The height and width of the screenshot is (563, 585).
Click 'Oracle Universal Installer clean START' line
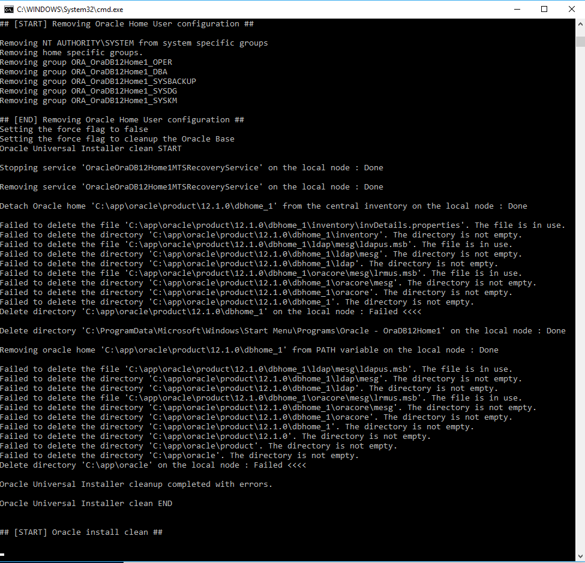click(91, 148)
